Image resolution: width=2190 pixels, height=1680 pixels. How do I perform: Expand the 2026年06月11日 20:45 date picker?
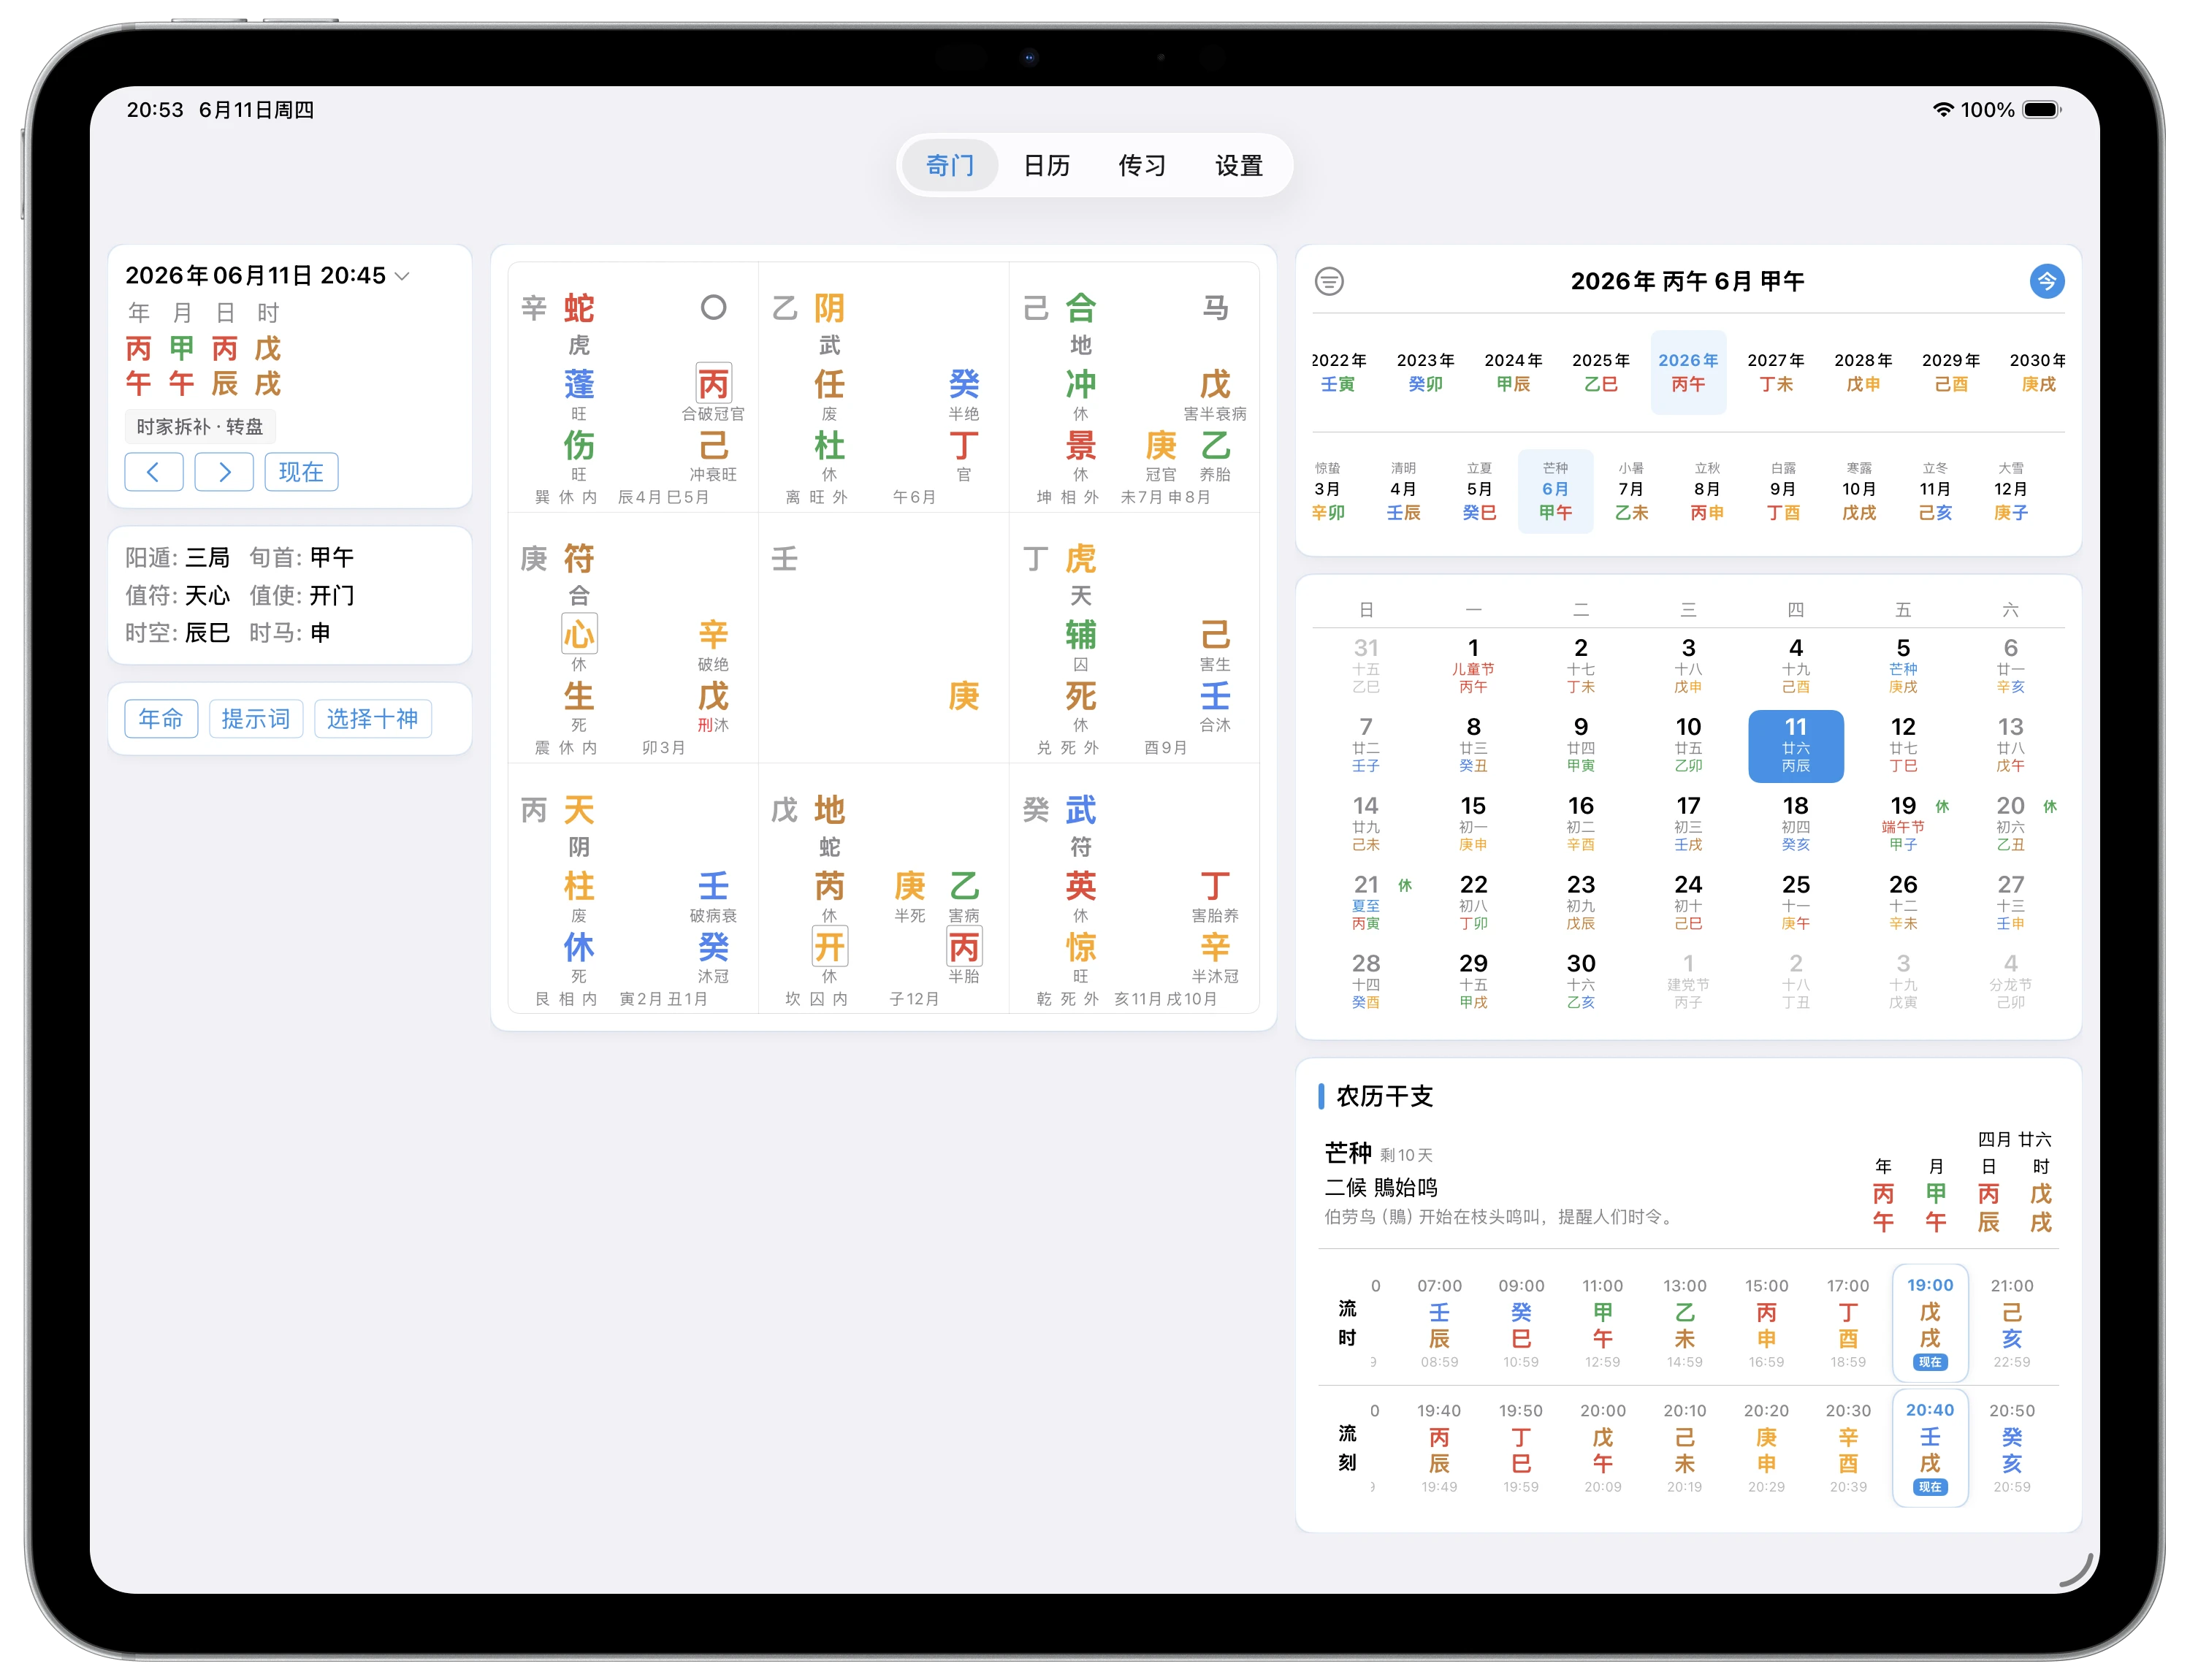tap(267, 276)
